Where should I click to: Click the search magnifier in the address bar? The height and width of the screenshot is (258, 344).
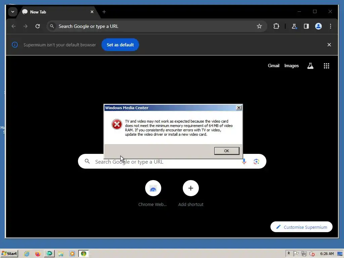(52, 26)
